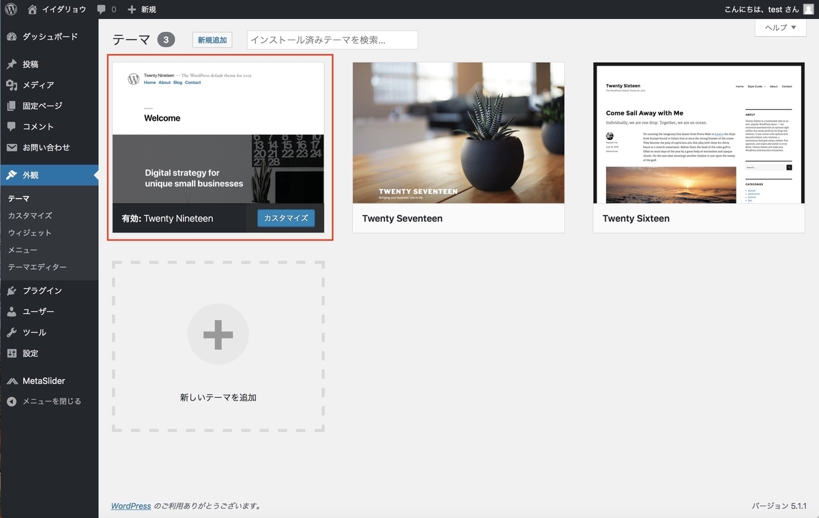Open ツール menu item
Viewport: 819px width, 518px height.
tap(49, 332)
